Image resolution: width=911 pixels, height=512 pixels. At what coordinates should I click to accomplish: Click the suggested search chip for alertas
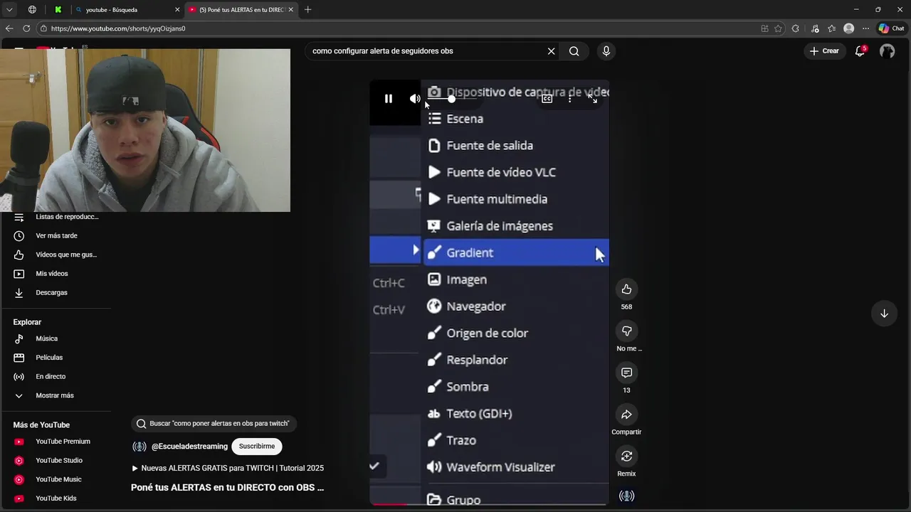coord(214,424)
